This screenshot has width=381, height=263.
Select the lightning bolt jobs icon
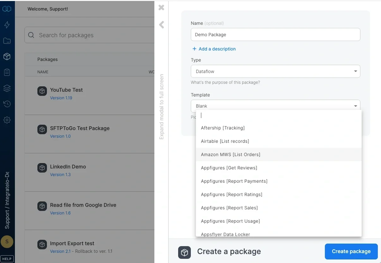point(7,25)
